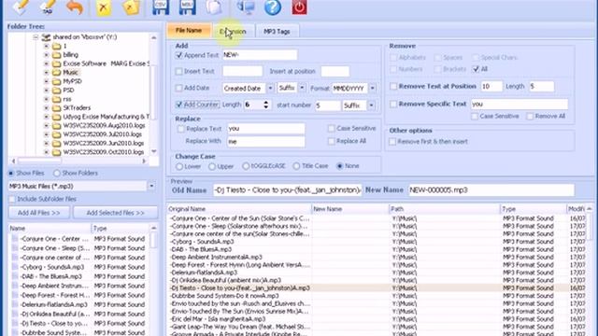Click the pencil TAG rename icon
This screenshot has width=598, height=336.
pyautogui.click(x=48, y=7)
